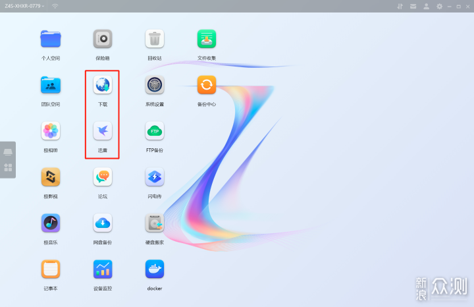The image size is (474, 307).
Task: Open the messages envelope icon
Action: [x=413, y=7]
